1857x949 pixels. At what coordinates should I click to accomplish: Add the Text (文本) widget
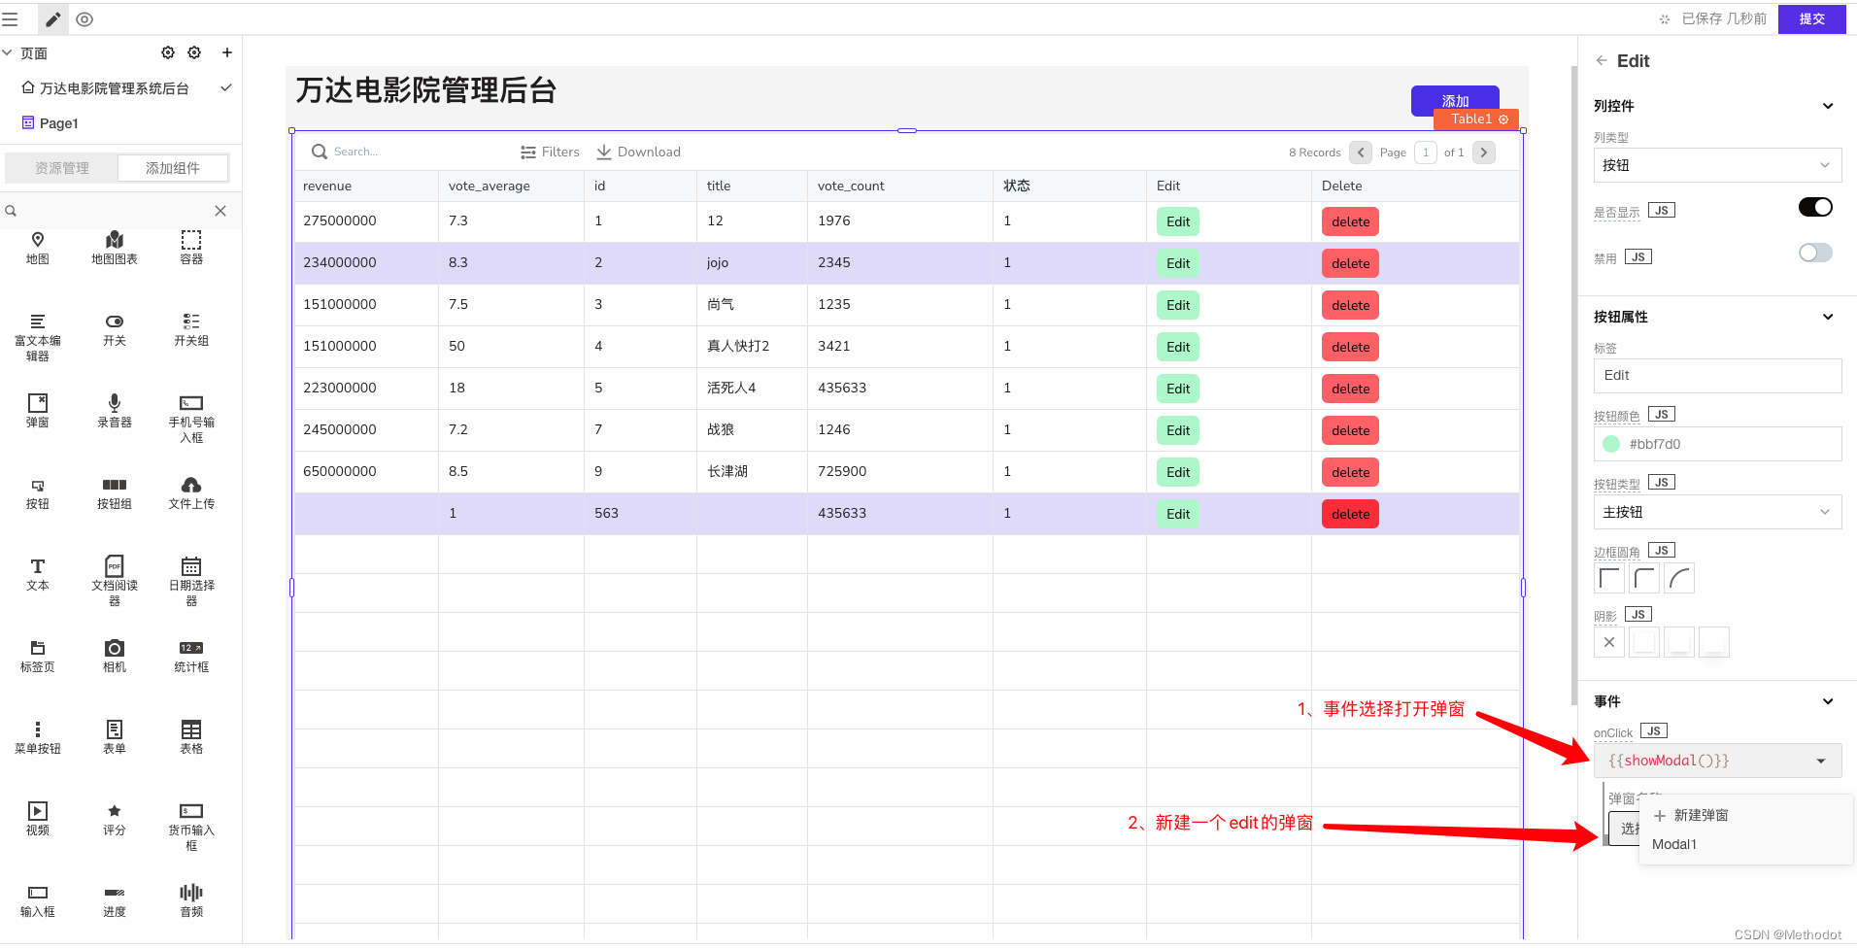(x=38, y=574)
